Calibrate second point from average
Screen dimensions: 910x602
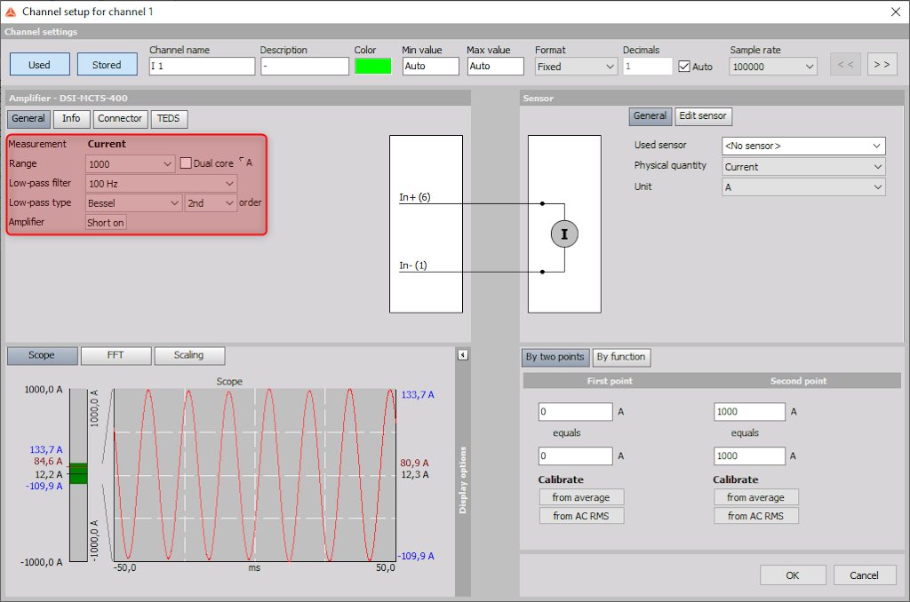756,497
